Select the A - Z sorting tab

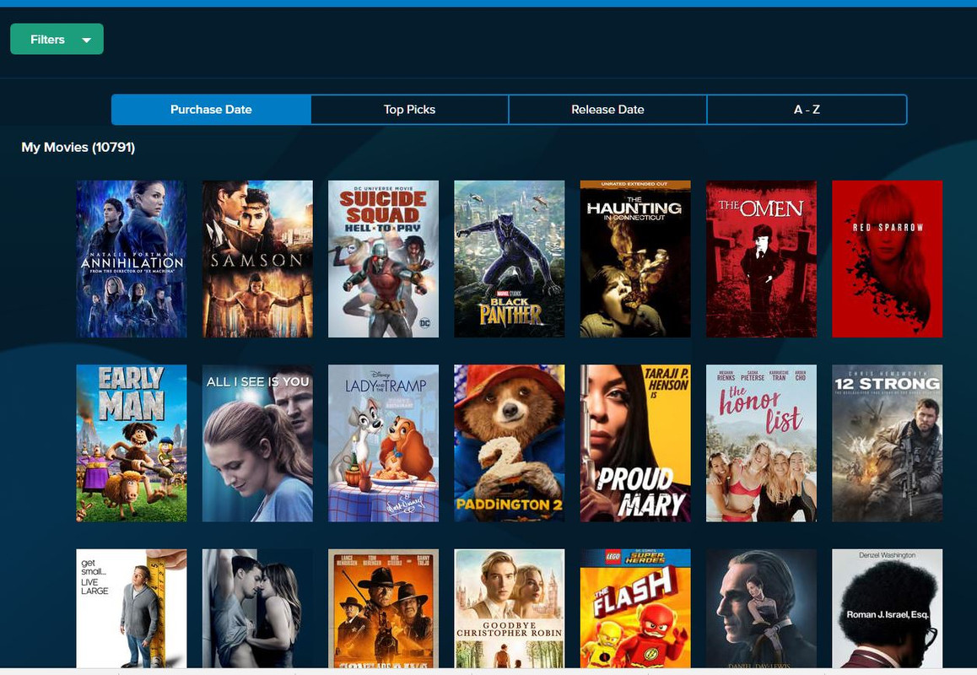click(807, 110)
